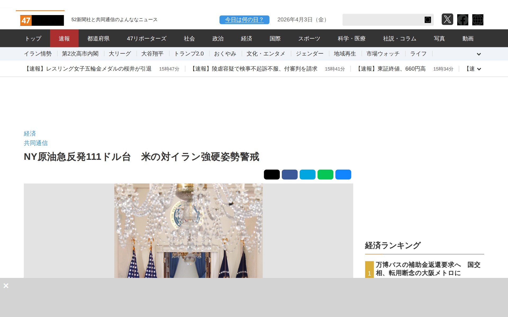Click the 今日は何の日? button
Viewport: 508px width, 317px height.
(244, 20)
